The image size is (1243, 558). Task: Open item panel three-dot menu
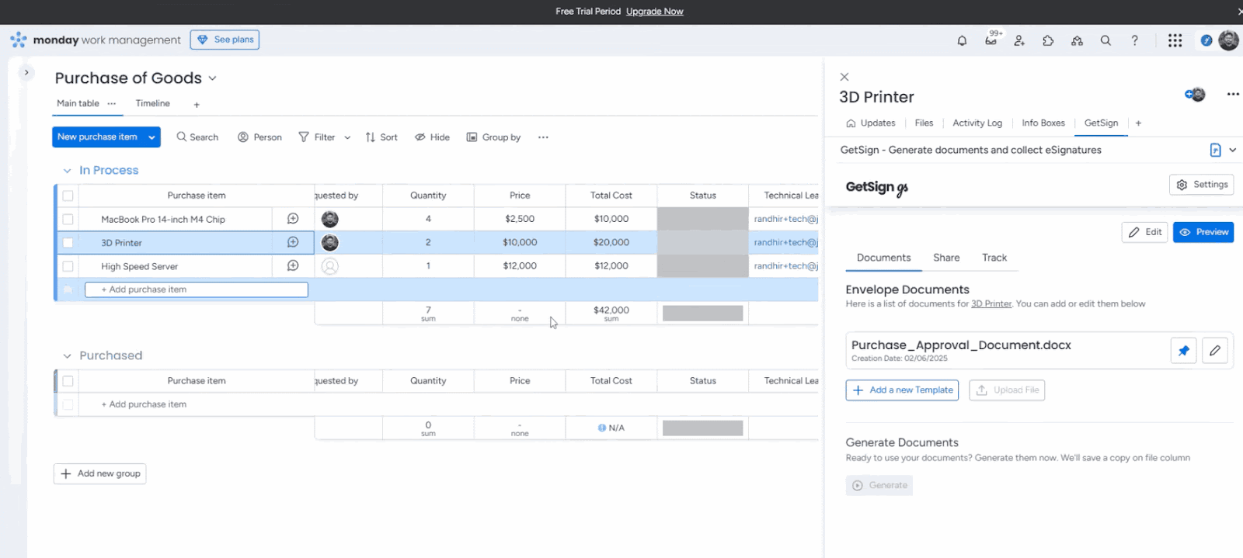pos(1233,94)
